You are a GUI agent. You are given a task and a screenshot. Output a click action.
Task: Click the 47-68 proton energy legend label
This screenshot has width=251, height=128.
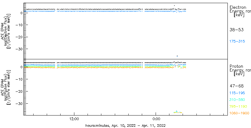(x=237, y=86)
